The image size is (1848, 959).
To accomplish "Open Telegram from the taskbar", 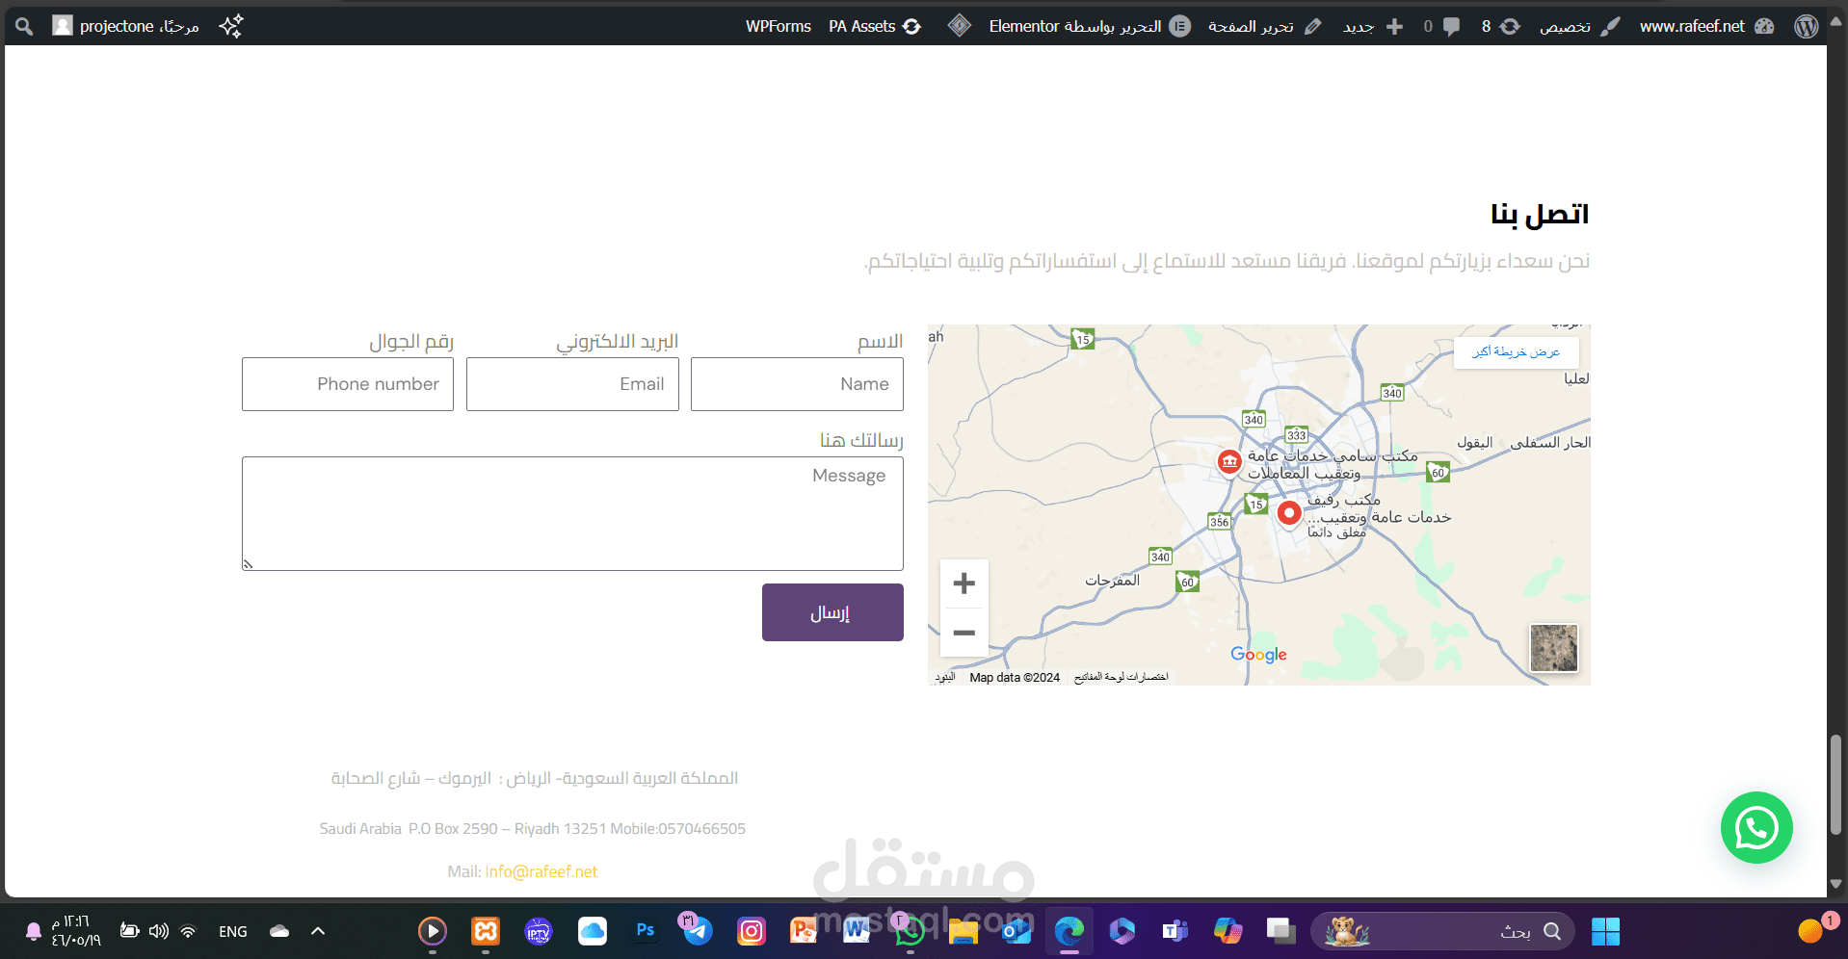I will point(698,931).
